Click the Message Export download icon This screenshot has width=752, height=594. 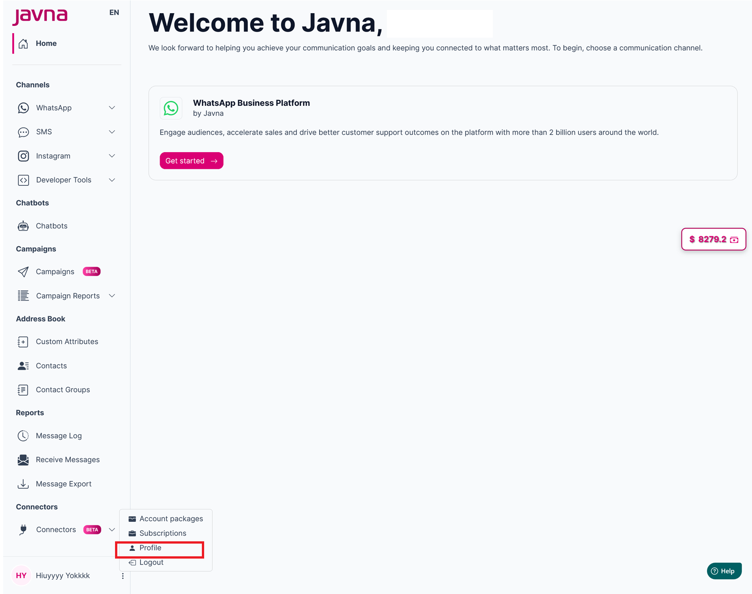(x=23, y=484)
